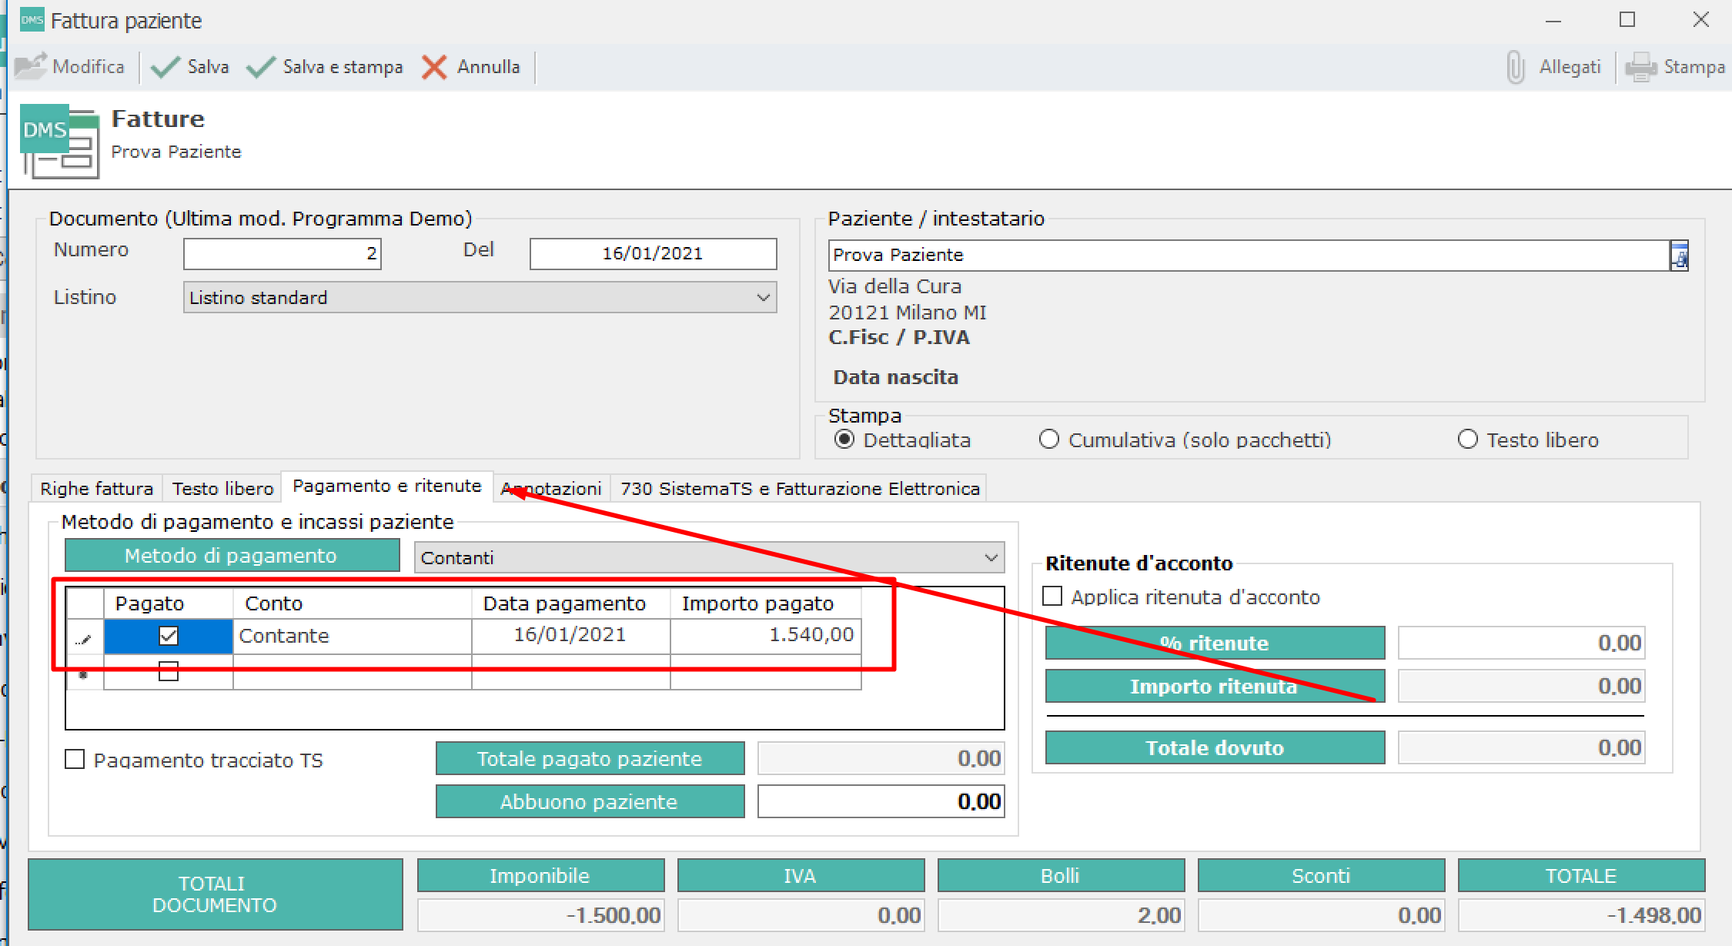
Task: Open patient lookup icon in intestatario field
Action: click(x=1678, y=256)
